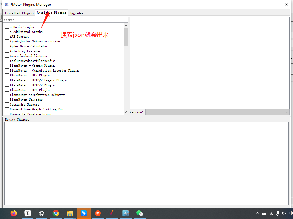Open the Typora T icon in taskbar
The width and height of the screenshot is (293, 219).
28,213
